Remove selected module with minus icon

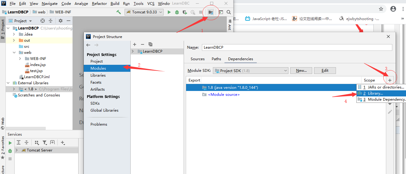[142, 44]
